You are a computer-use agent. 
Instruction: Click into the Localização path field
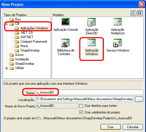tap(85, 99)
